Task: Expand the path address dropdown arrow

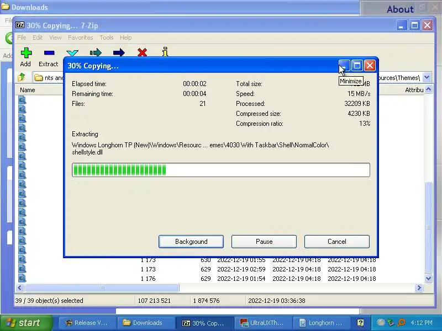Action: tap(427, 77)
